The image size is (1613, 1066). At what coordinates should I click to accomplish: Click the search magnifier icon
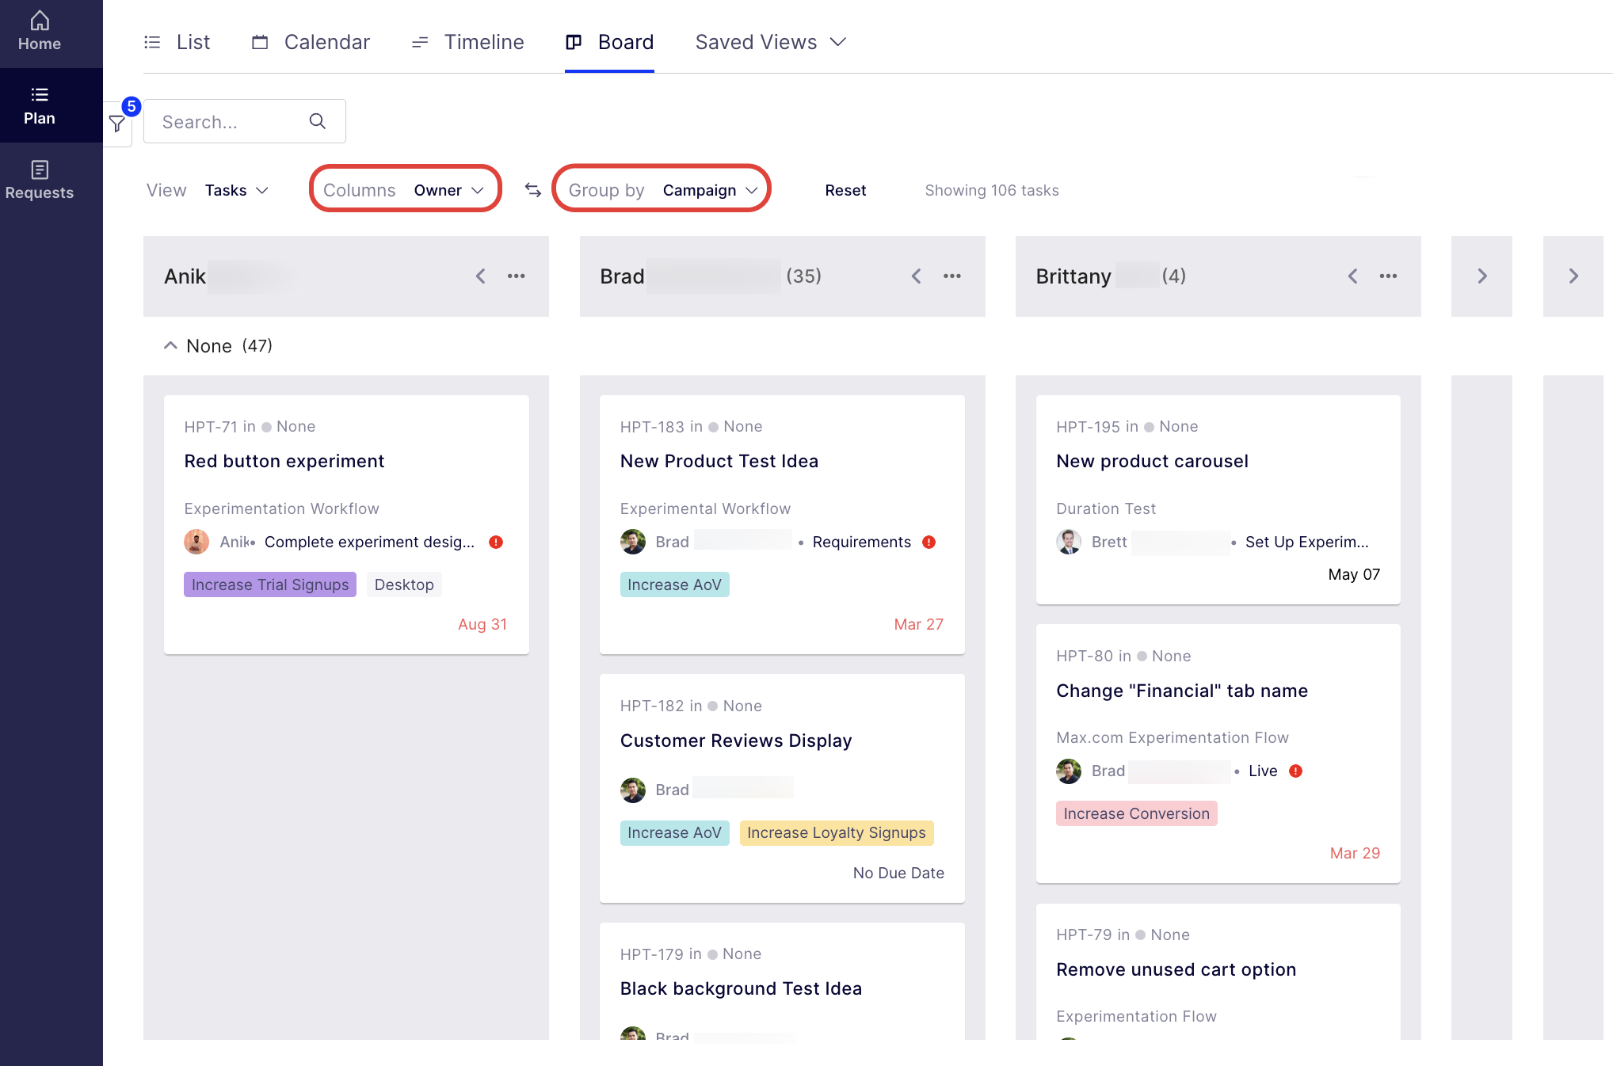pyautogui.click(x=318, y=121)
